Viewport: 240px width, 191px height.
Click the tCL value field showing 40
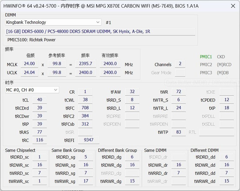pos(39,99)
